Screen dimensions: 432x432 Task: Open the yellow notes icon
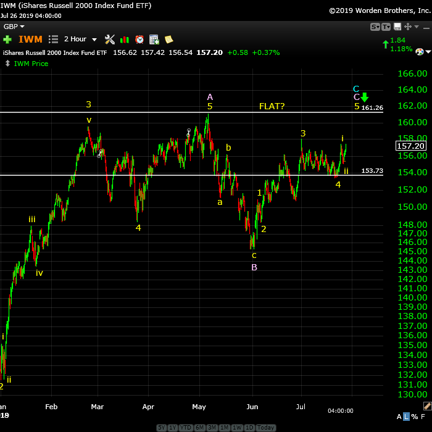[168, 39]
